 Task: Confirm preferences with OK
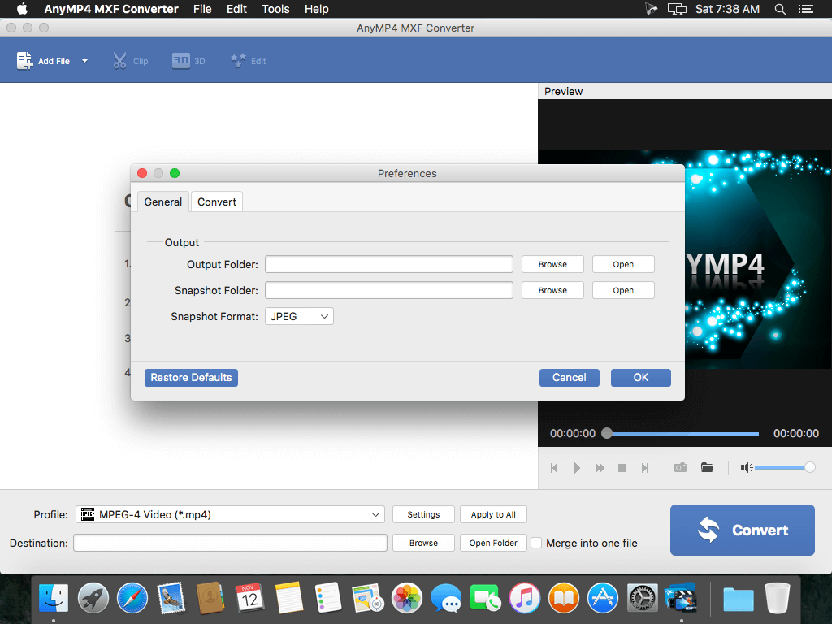click(x=640, y=378)
